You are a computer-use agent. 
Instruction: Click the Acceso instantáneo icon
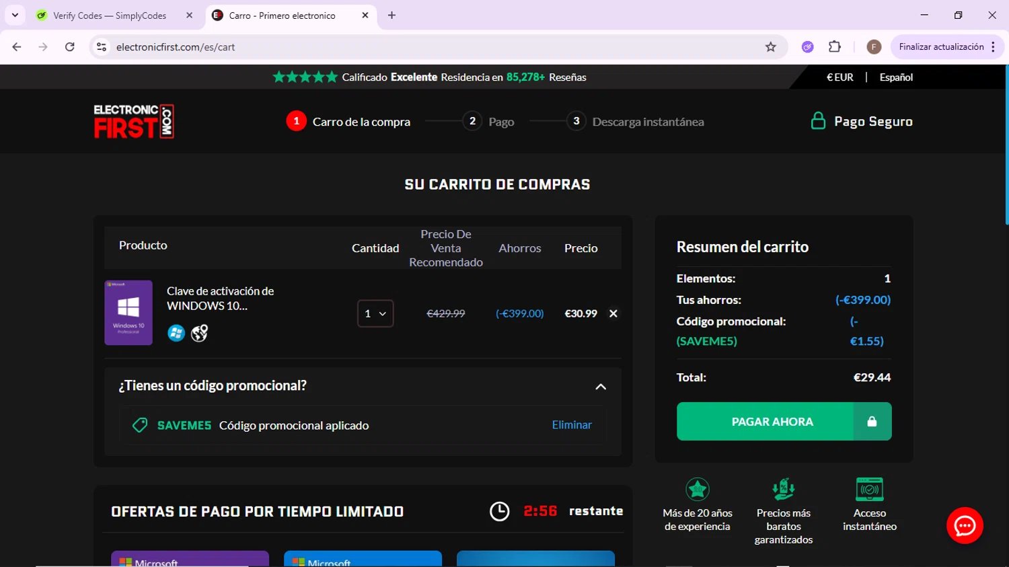point(870,489)
